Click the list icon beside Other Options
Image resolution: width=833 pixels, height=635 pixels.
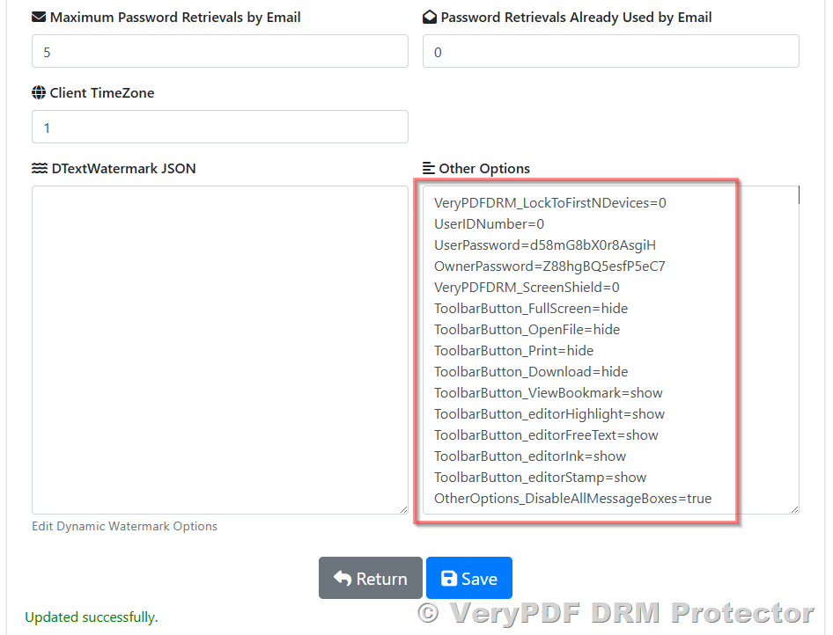(429, 169)
